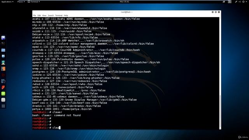Open the Help menu in terminal
The width and height of the screenshot is (249, 140).
pos(66,16)
